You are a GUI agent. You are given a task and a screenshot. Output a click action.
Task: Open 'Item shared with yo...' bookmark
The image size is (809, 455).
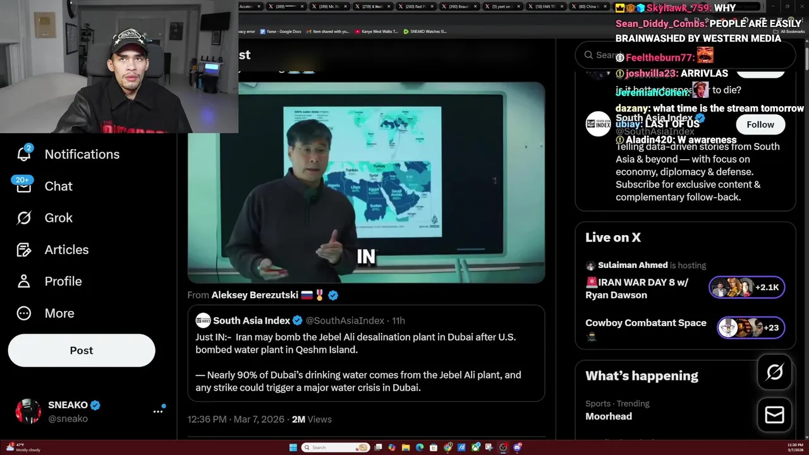(327, 31)
